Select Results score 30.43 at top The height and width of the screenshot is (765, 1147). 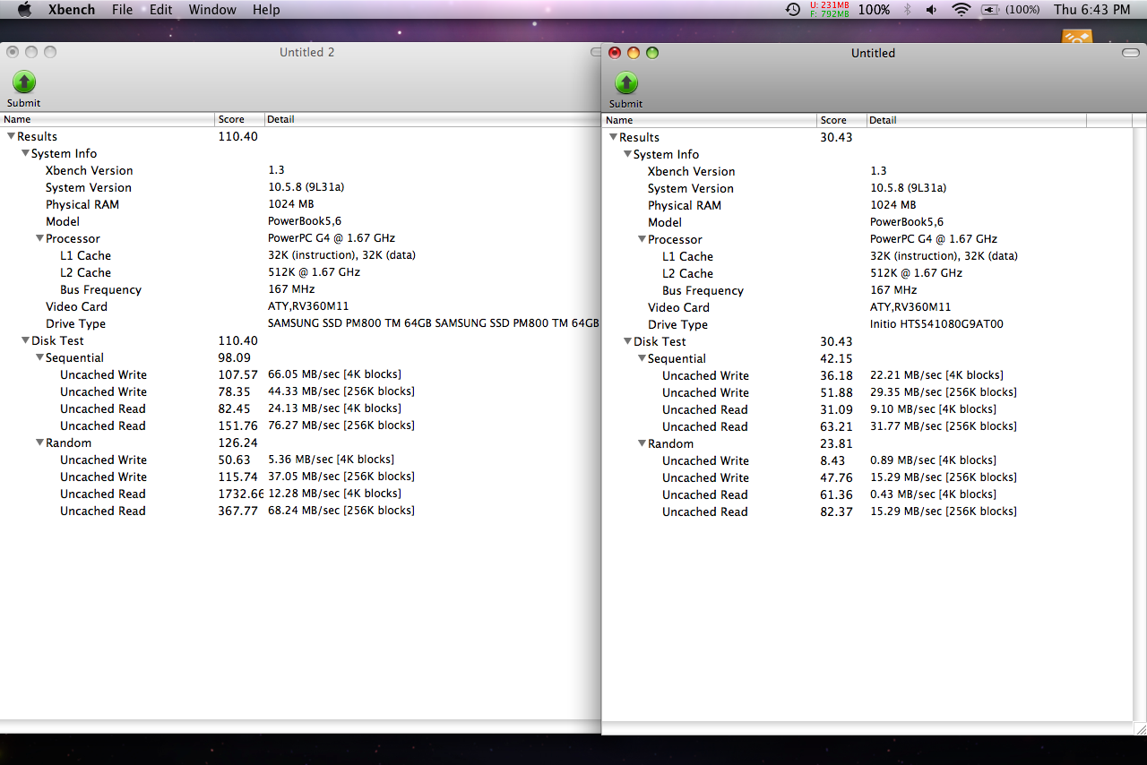click(836, 137)
